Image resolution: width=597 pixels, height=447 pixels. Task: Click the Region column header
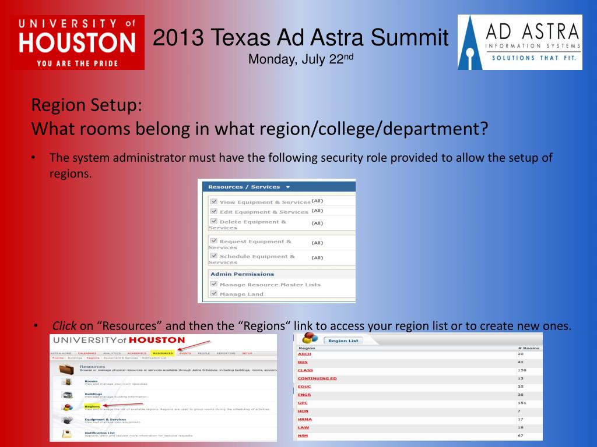click(306, 348)
